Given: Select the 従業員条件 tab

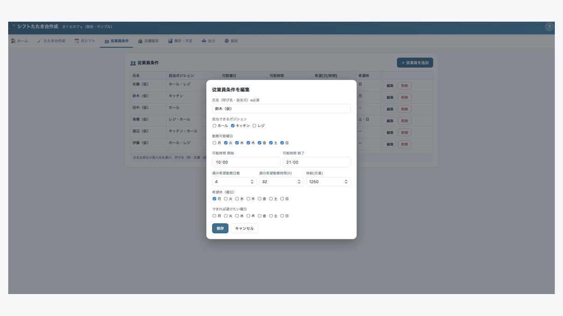Looking at the screenshot, I should point(116,41).
